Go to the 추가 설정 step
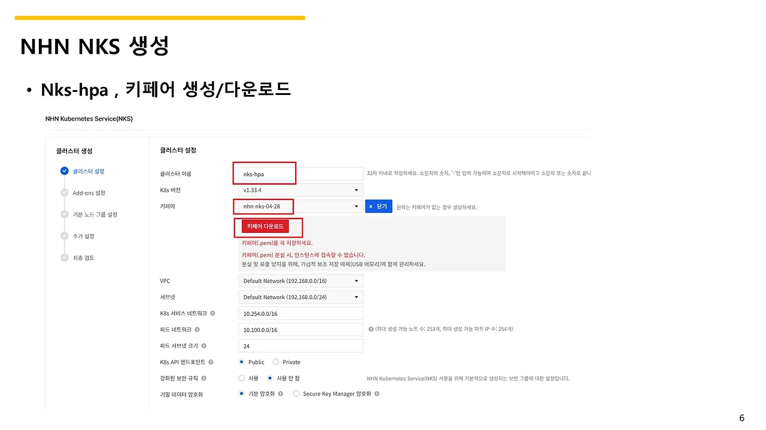 click(84, 236)
